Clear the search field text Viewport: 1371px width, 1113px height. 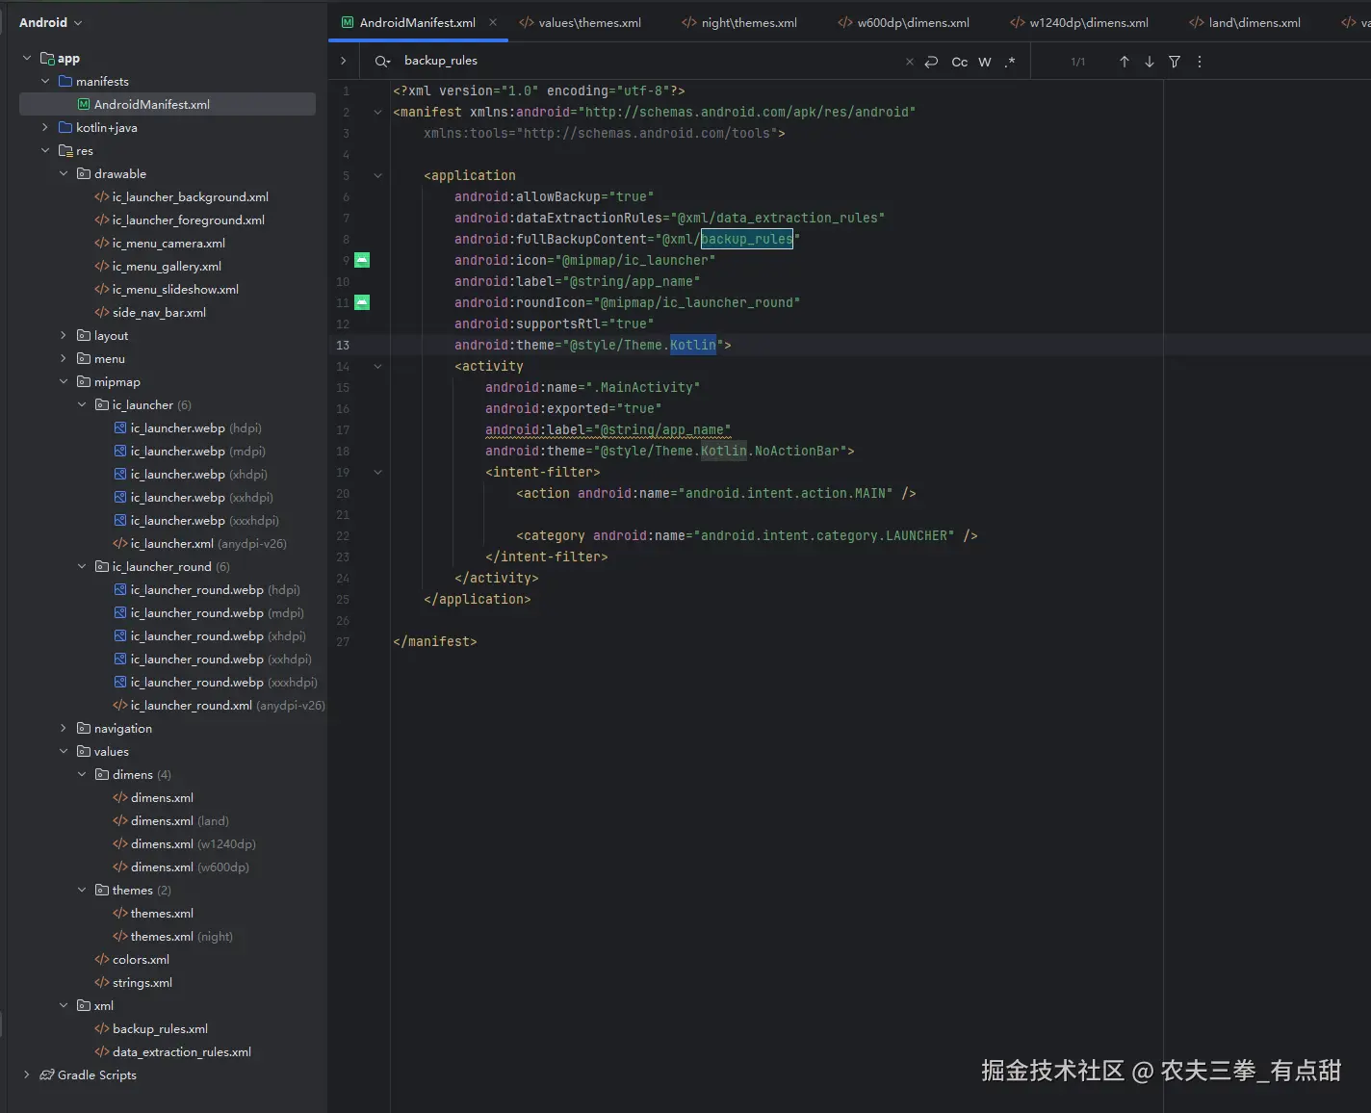pos(909,62)
